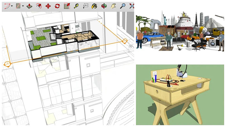
Task: Click the left section plane handle circle
Action: pyautogui.click(x=8, y=63)
